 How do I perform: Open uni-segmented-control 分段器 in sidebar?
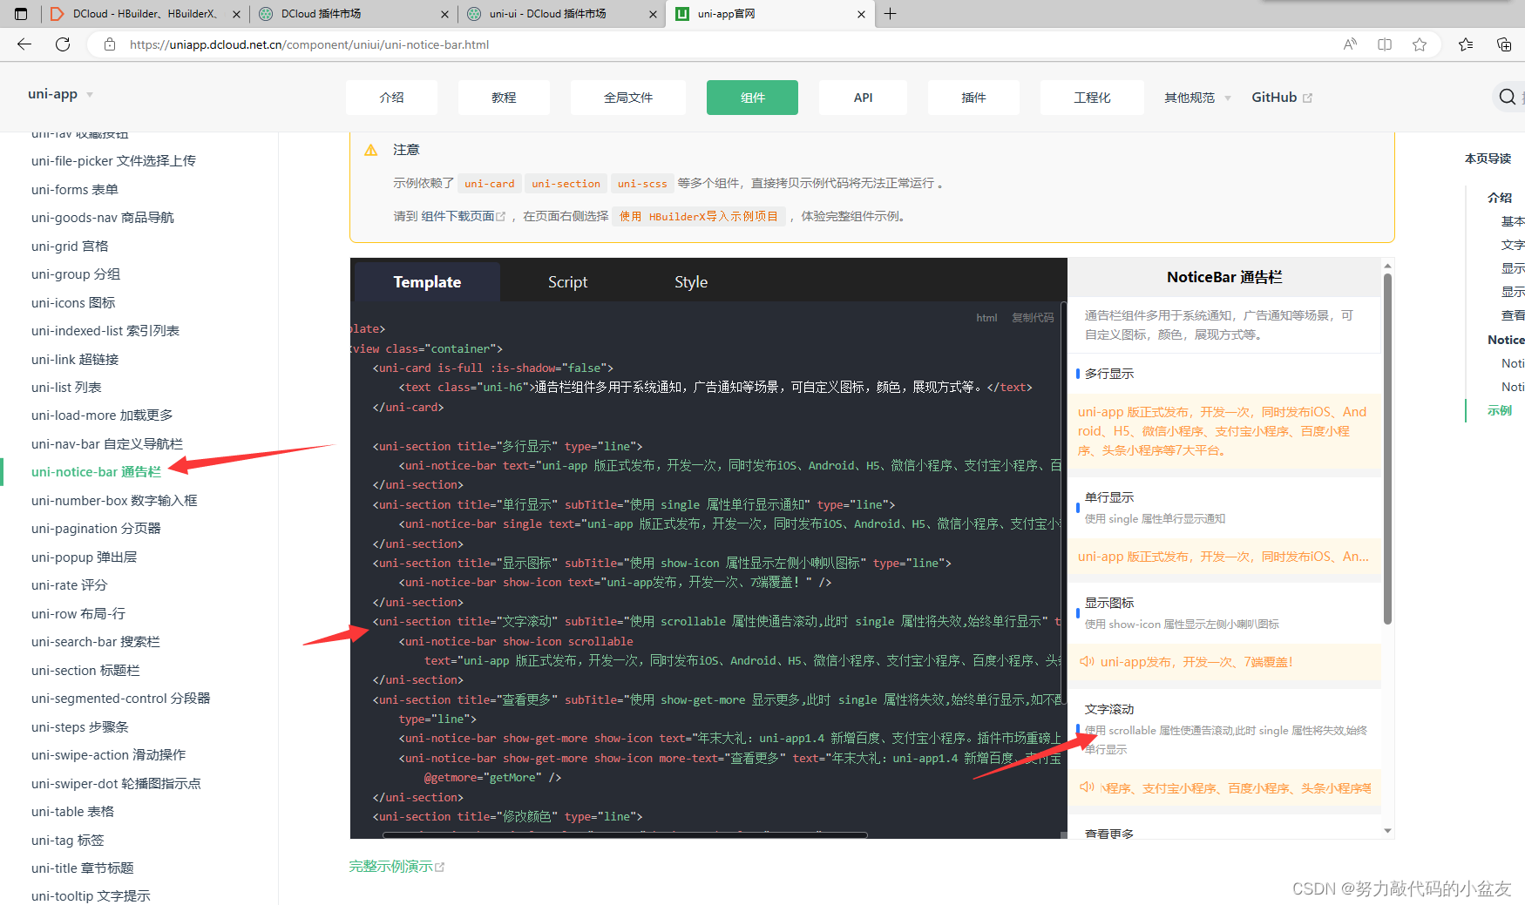coord(121,699)
